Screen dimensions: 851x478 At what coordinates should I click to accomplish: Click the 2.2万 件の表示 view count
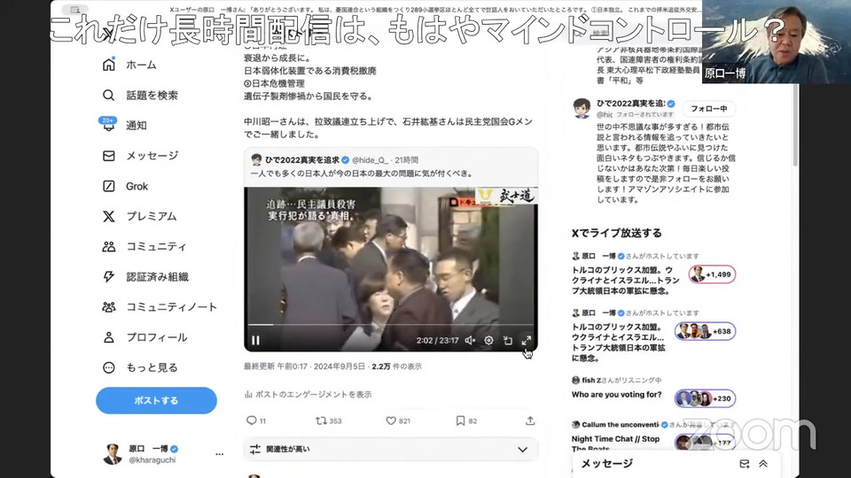(397, 366)
